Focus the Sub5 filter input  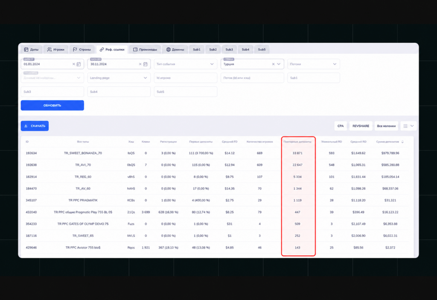click(x=185, y=91)
